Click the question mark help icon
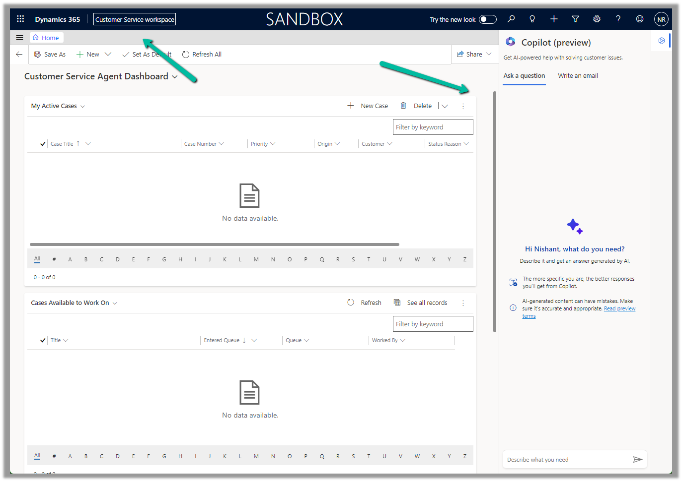The width and height of the screenshot is (682, 482). [x=618, y=19]
